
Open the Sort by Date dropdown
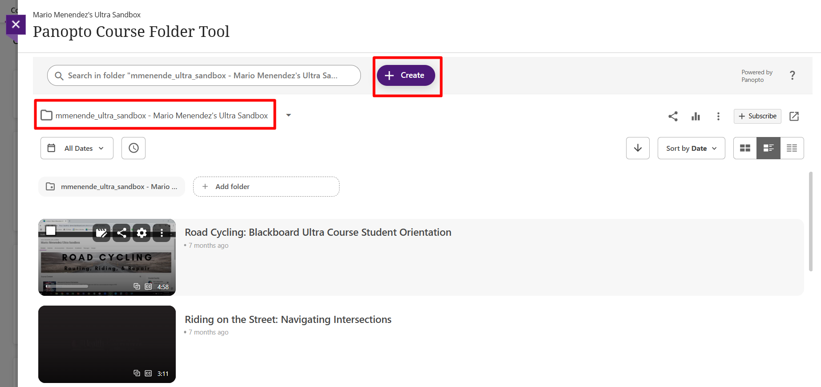(691, 148)
